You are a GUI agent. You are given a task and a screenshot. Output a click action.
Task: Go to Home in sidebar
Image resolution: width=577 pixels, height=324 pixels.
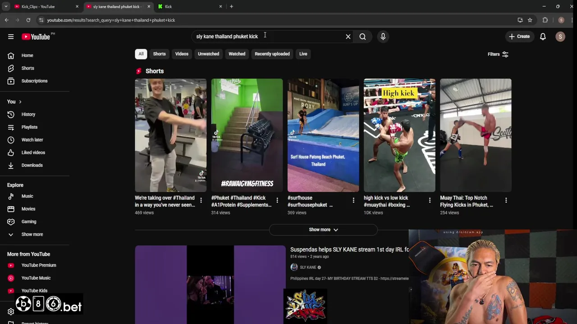click(x=35, y=55)
